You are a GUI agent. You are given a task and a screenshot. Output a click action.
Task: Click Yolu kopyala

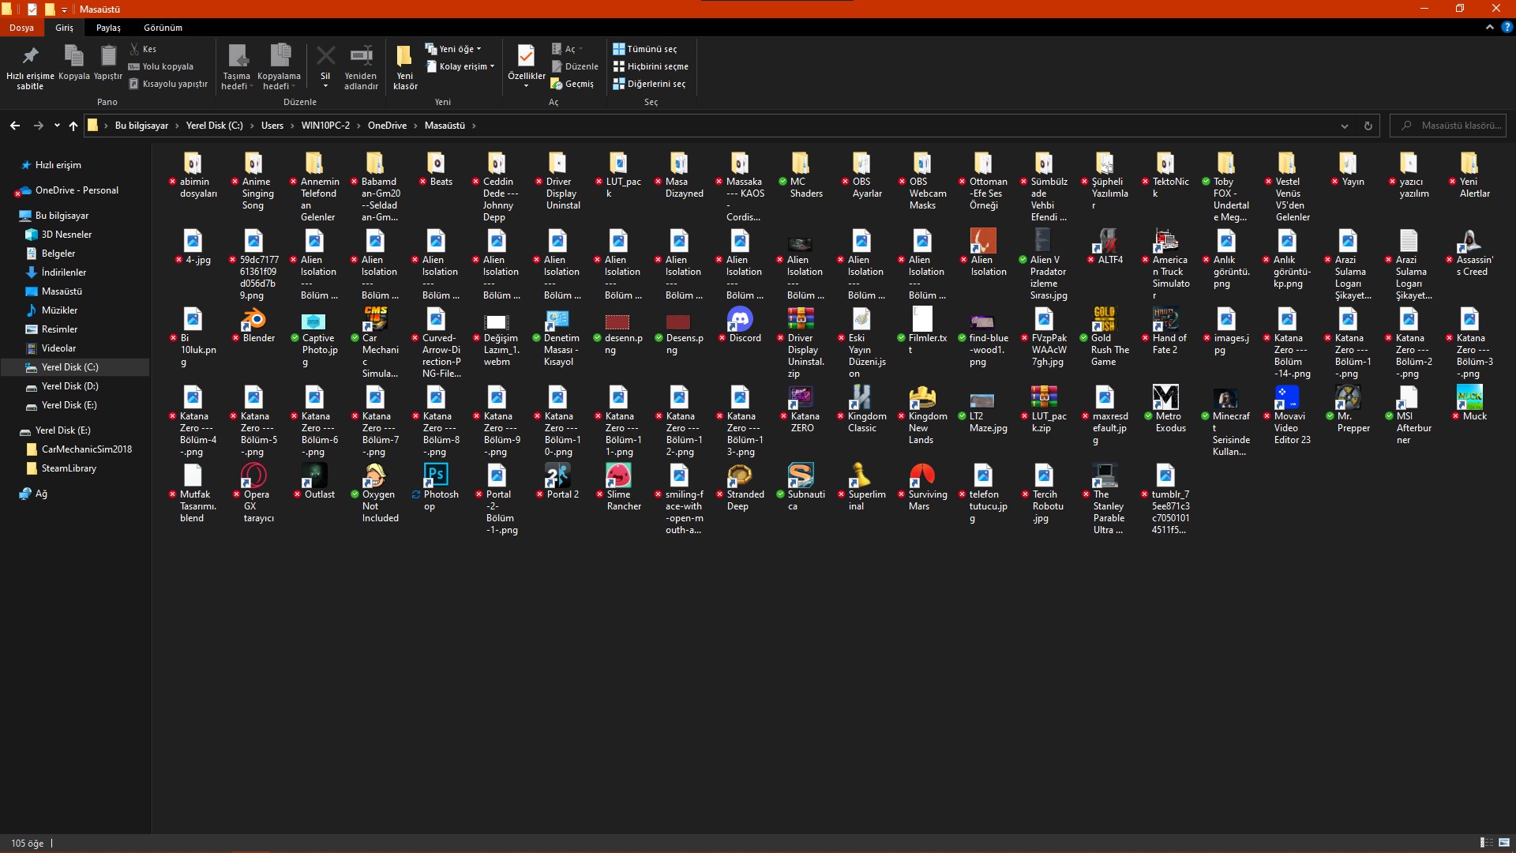[x=161, y=66]
